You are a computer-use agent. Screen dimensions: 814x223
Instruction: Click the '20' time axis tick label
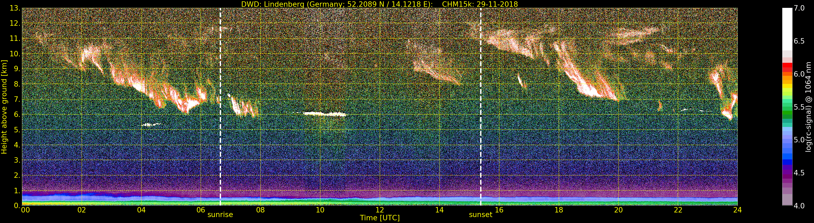coord(618,210)
